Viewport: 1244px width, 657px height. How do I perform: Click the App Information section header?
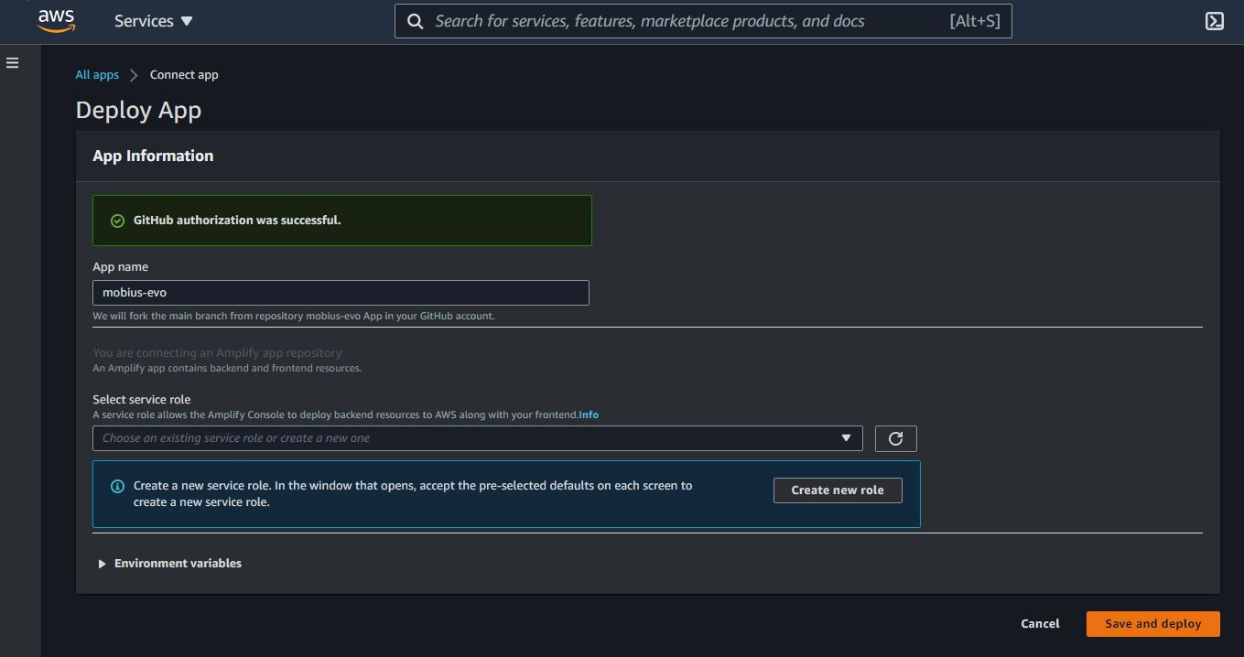point(153,156)
